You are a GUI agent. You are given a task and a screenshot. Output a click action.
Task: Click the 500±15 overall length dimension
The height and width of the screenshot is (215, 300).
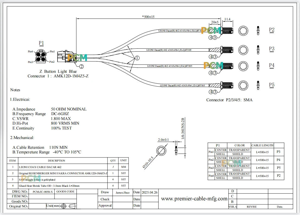pyautogui.click(x=148, y=17)
